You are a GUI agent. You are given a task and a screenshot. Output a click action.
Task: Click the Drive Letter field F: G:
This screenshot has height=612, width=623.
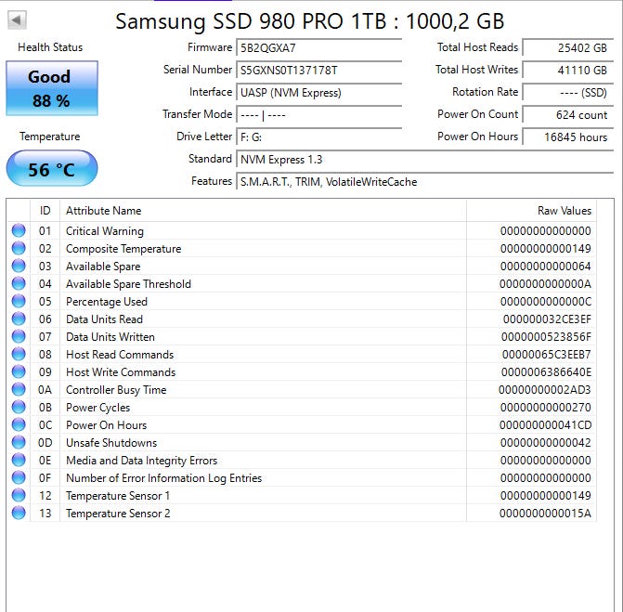point(319,137)
